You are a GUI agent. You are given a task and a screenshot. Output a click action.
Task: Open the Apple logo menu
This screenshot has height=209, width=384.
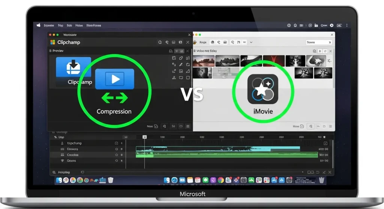click(39, 25)
